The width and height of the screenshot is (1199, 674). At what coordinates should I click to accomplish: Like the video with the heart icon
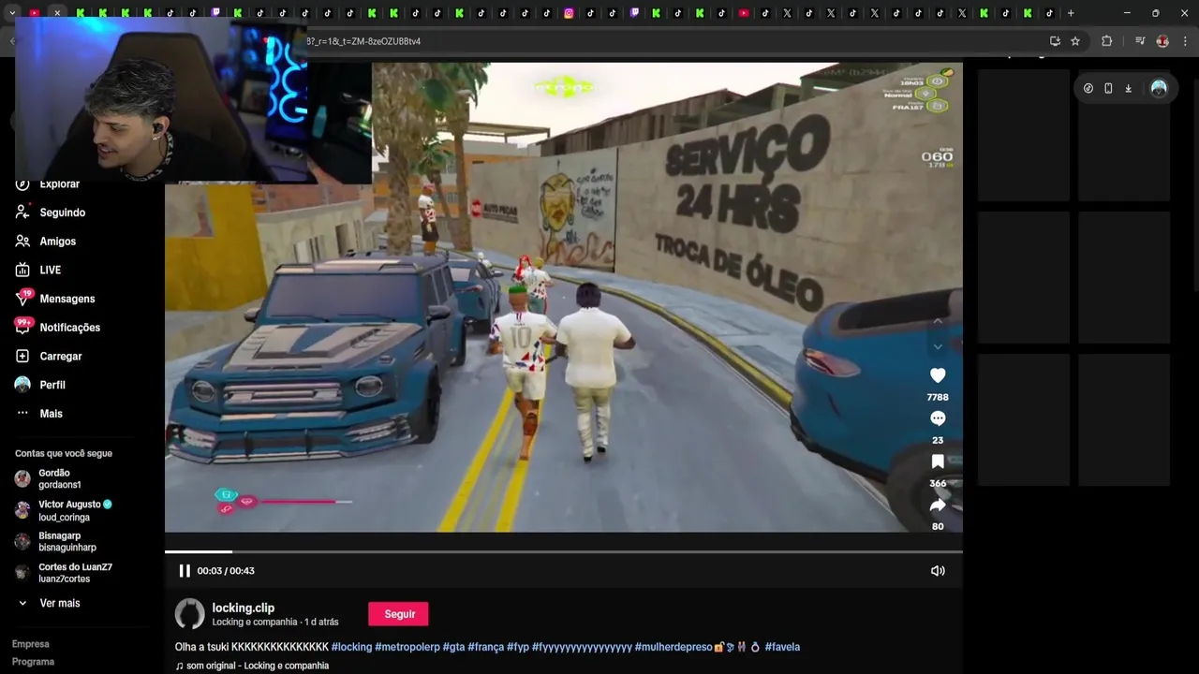[938, 375]
